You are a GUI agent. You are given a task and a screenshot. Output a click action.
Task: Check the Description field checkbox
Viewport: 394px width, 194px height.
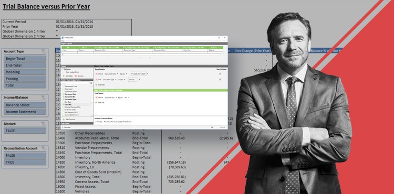coord(64,89)
